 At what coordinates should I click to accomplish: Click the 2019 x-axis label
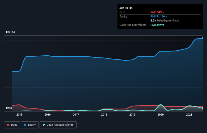(x=132, y=115)
